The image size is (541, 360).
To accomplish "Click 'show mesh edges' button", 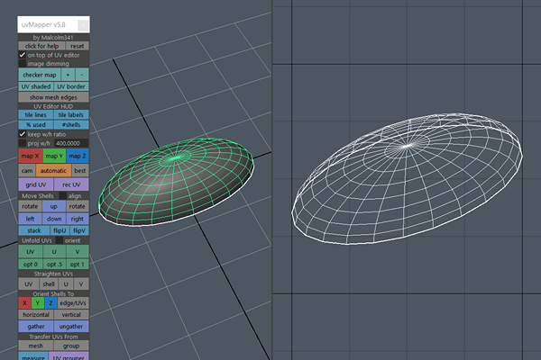I will 54,97.
